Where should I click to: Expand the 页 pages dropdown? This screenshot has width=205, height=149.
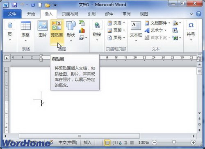tap(10, 31)
